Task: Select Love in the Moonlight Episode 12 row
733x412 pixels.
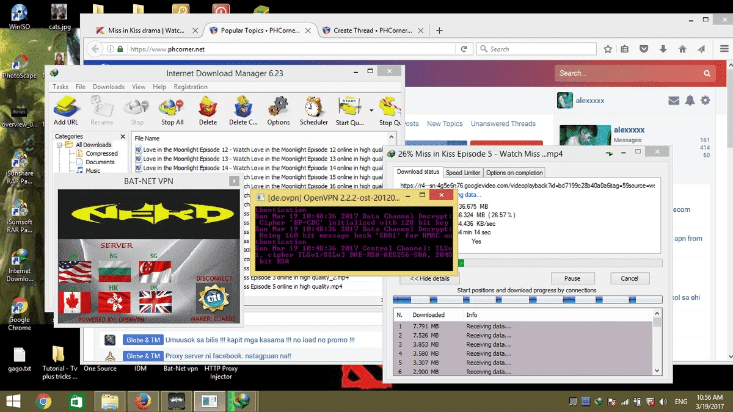Action: pyautogui.click(x=259, y=150)
